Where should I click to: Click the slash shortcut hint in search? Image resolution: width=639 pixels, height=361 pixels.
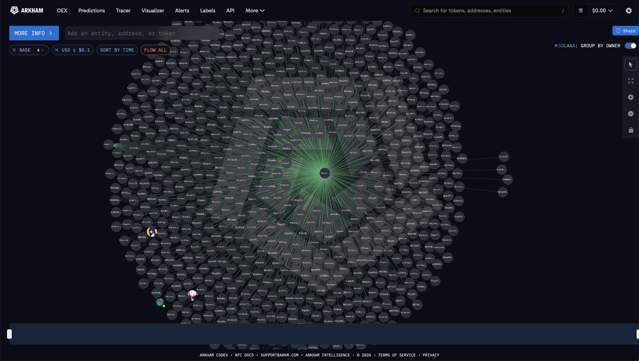tap(563, 11)
